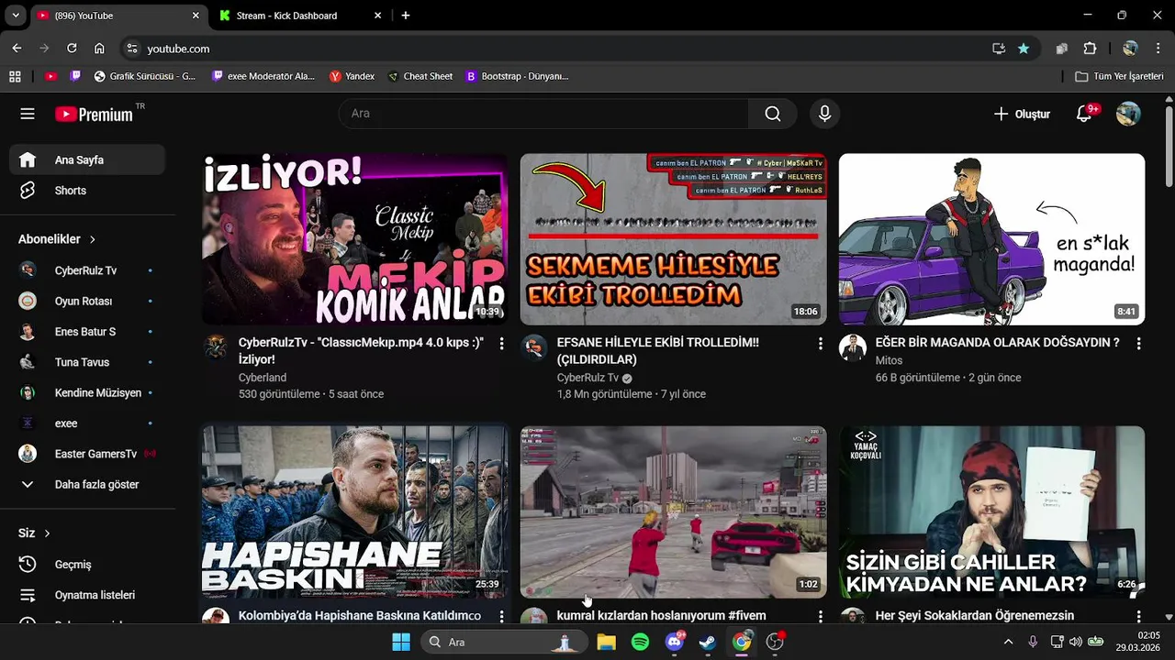Click Cyberland channel avatar beside video
Screen dimensions: 1175x660
(216, 348)
